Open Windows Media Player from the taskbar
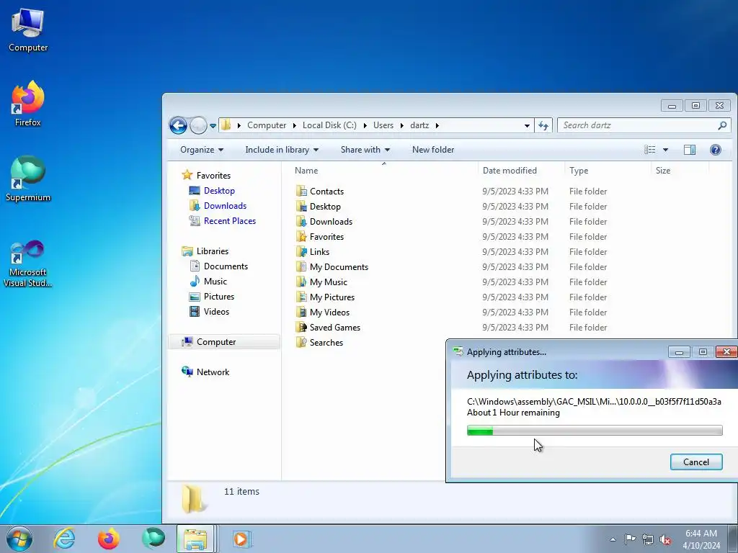 coord(241,539)
